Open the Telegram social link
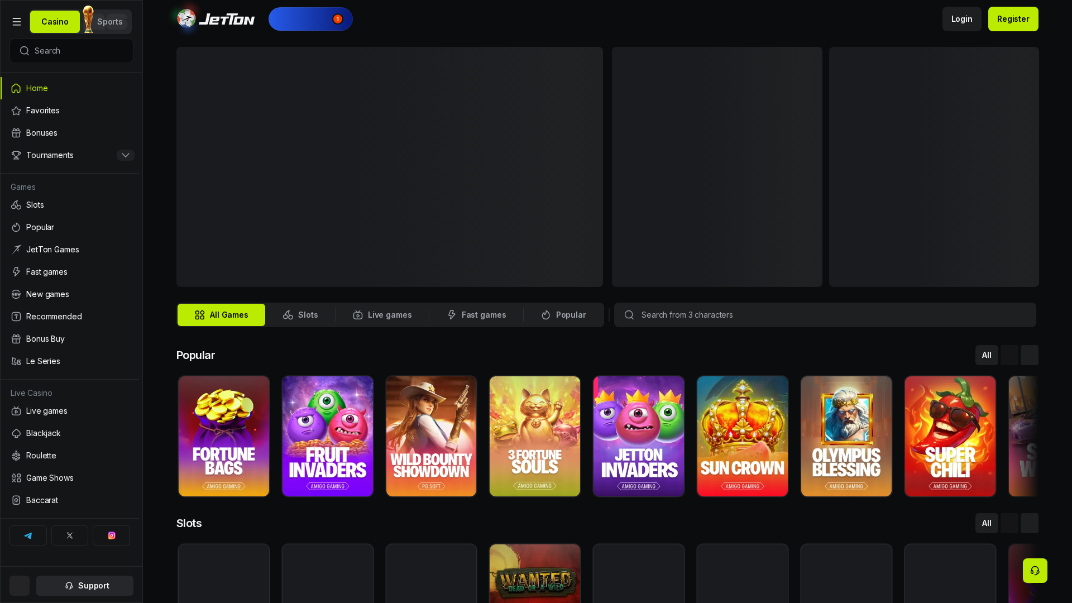The height and width of the screenshot is (603, 1072). [28, 535]
